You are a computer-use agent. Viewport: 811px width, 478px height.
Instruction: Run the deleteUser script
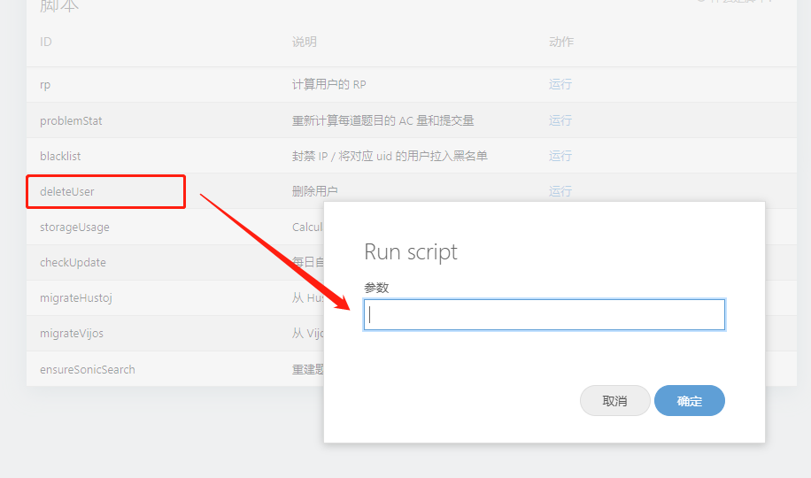pyautogui.click(x=560, y=191)
